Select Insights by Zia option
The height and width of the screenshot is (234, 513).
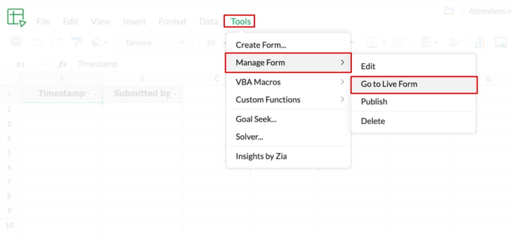[261, 157]
